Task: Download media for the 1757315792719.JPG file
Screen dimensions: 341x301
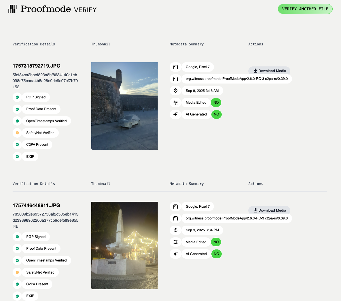Action: [x=269, y=71]
